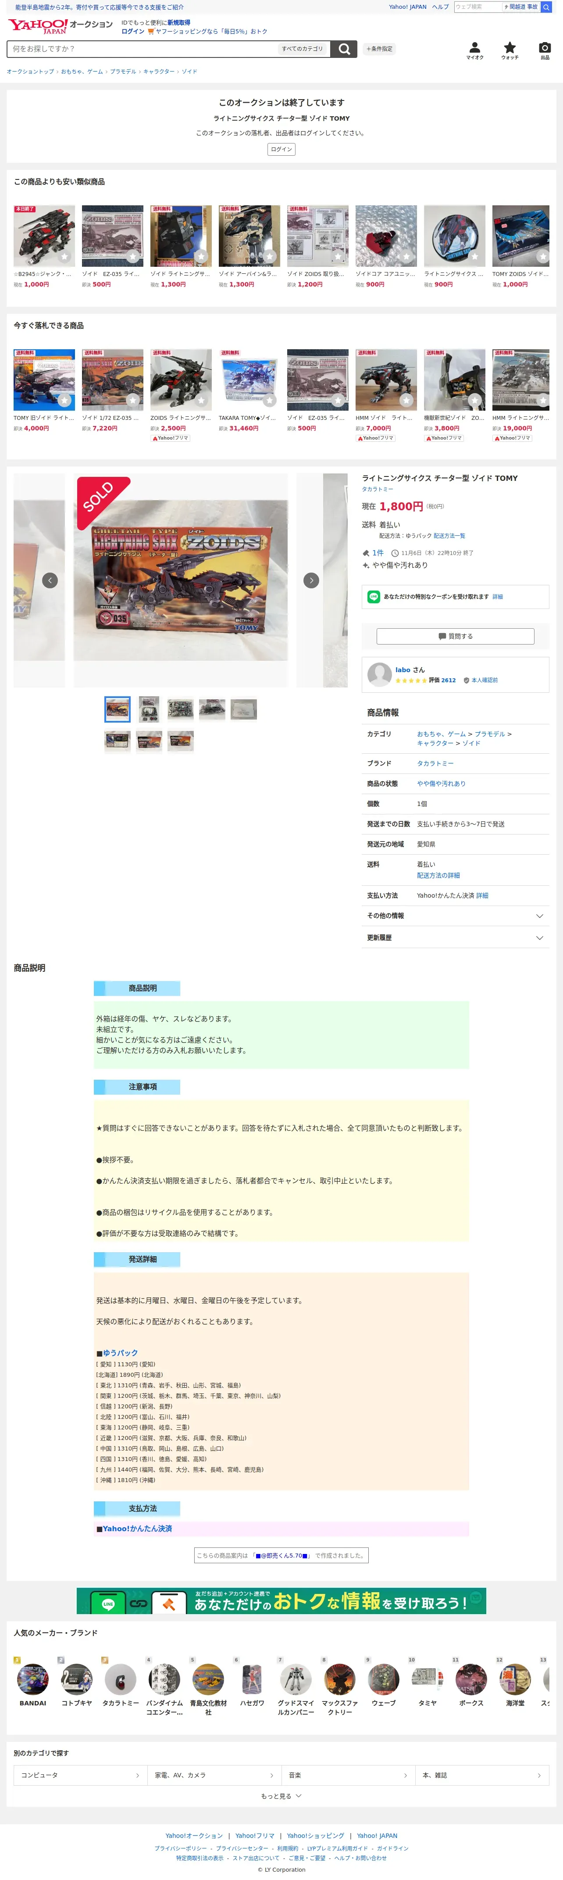This screenshot has height=1880, width=563.
Task: Click the バンダイナムコエンター brand icon
Action: [x=164, y=1679]
